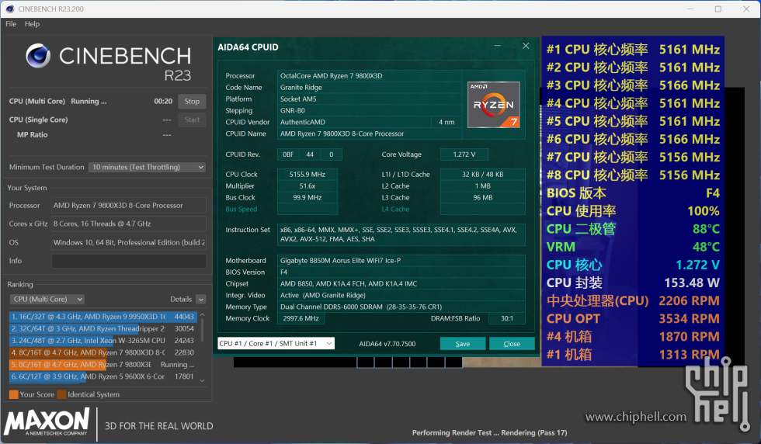The height and width of the screenshot is (444, 761).
Task: Click the #8 CPU core frequency reading
Action: click(x=633, y=175)
